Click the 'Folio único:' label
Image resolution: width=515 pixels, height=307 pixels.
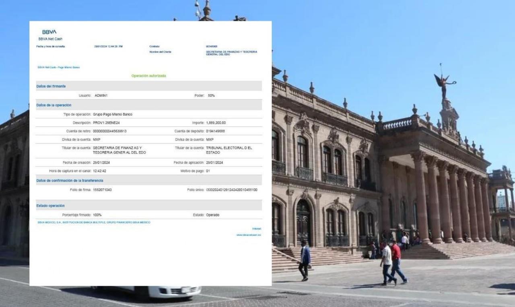(196, 190)
